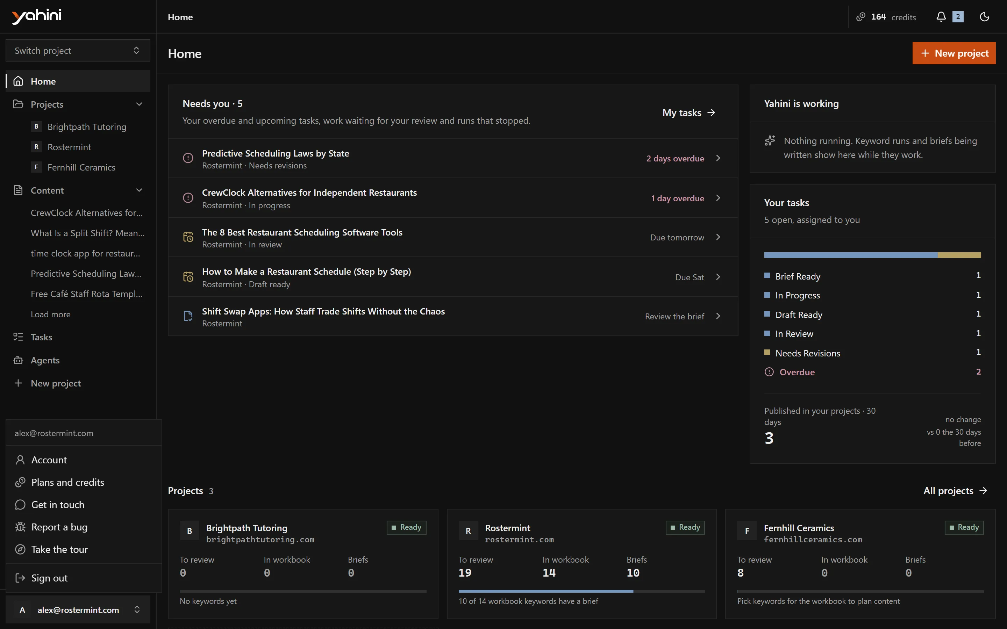1007x629 pixels.
Task: Open My tasks link
Action: pyautogui.click(x=689, y=112)
